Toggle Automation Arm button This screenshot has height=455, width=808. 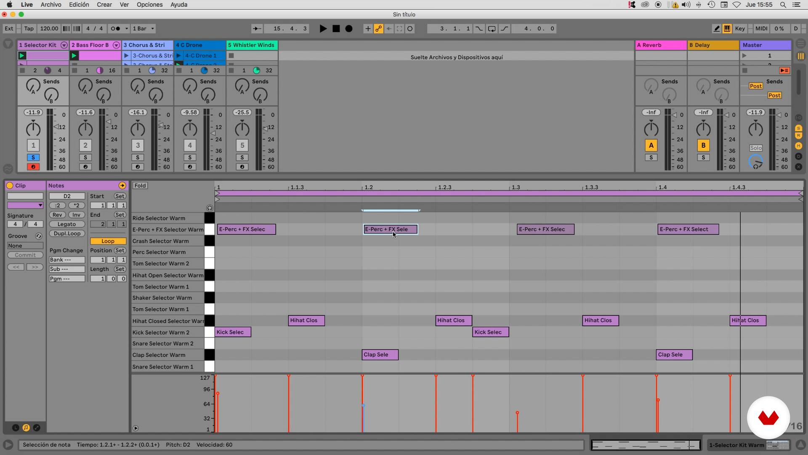point(378,29)
